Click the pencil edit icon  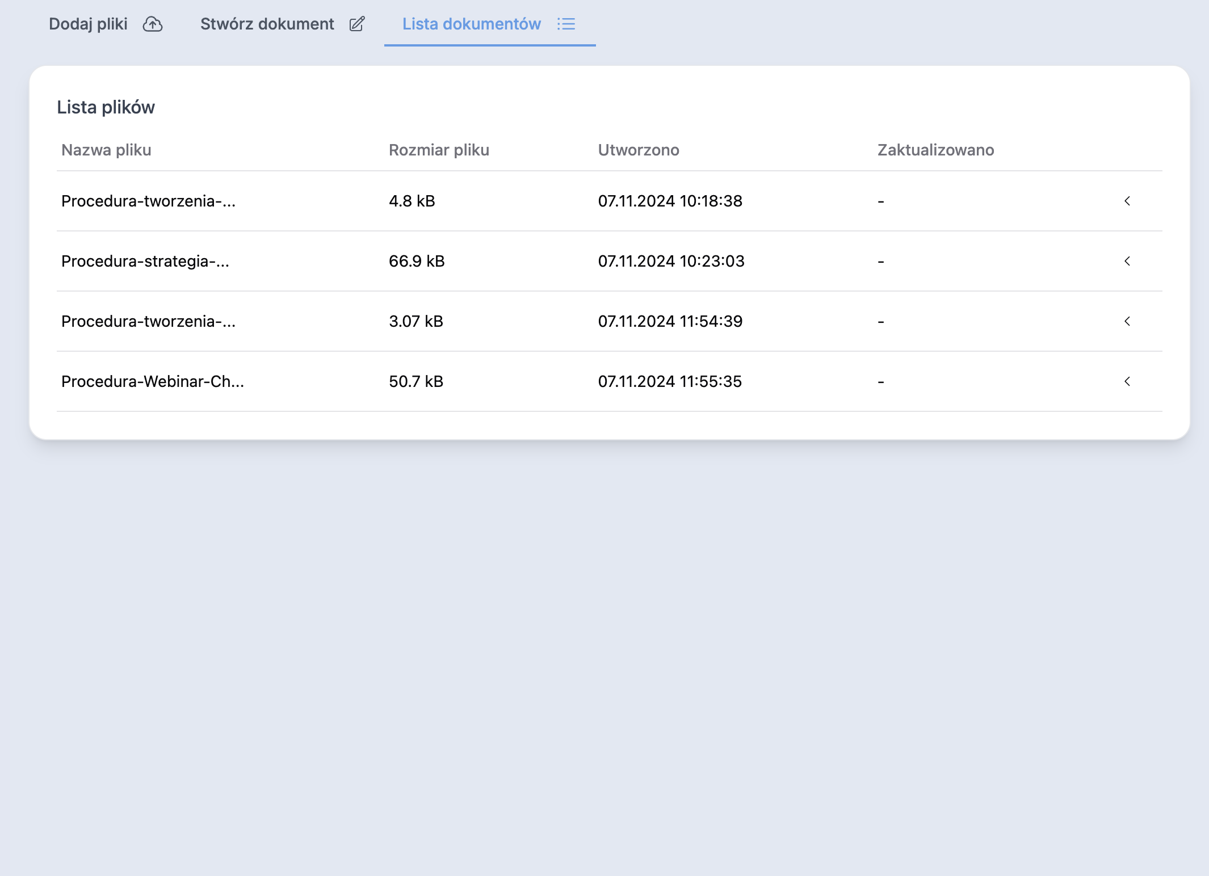(357, 24)
